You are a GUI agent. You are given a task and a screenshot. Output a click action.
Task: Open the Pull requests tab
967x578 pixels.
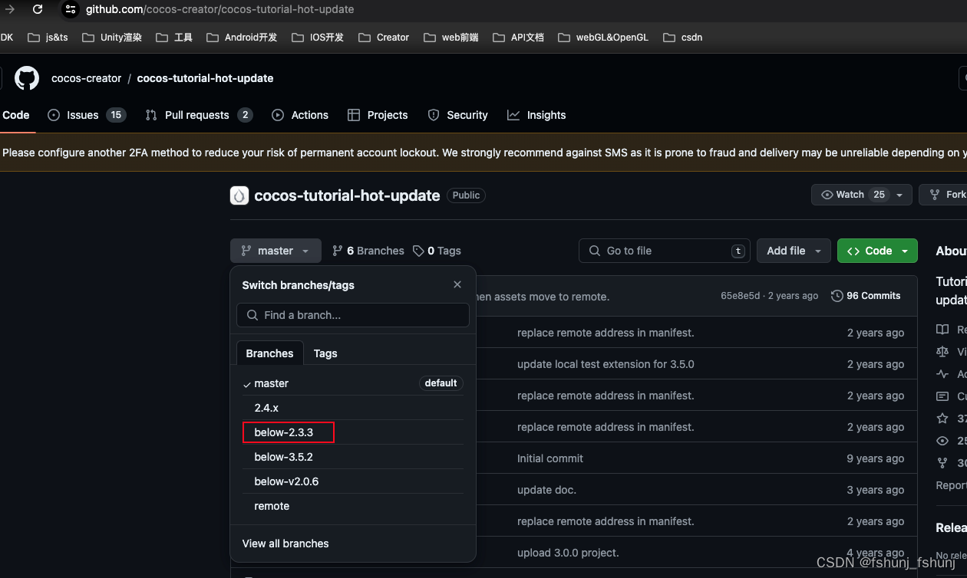tap(199, 115)
